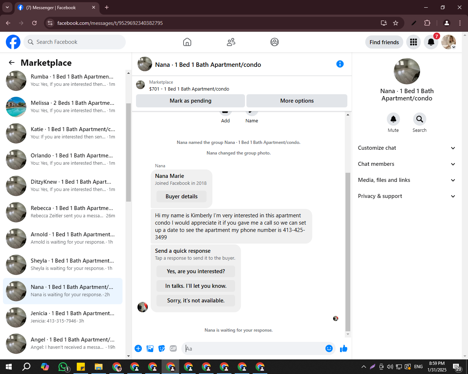The width and height of the screenshot is (468, 374).
Task: Open Melissa 2 Beds conversation
Action: [63, 107]
